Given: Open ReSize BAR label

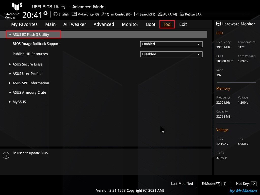Looking at the screenshot, I should pyautogui.click(x=193, y=14).
